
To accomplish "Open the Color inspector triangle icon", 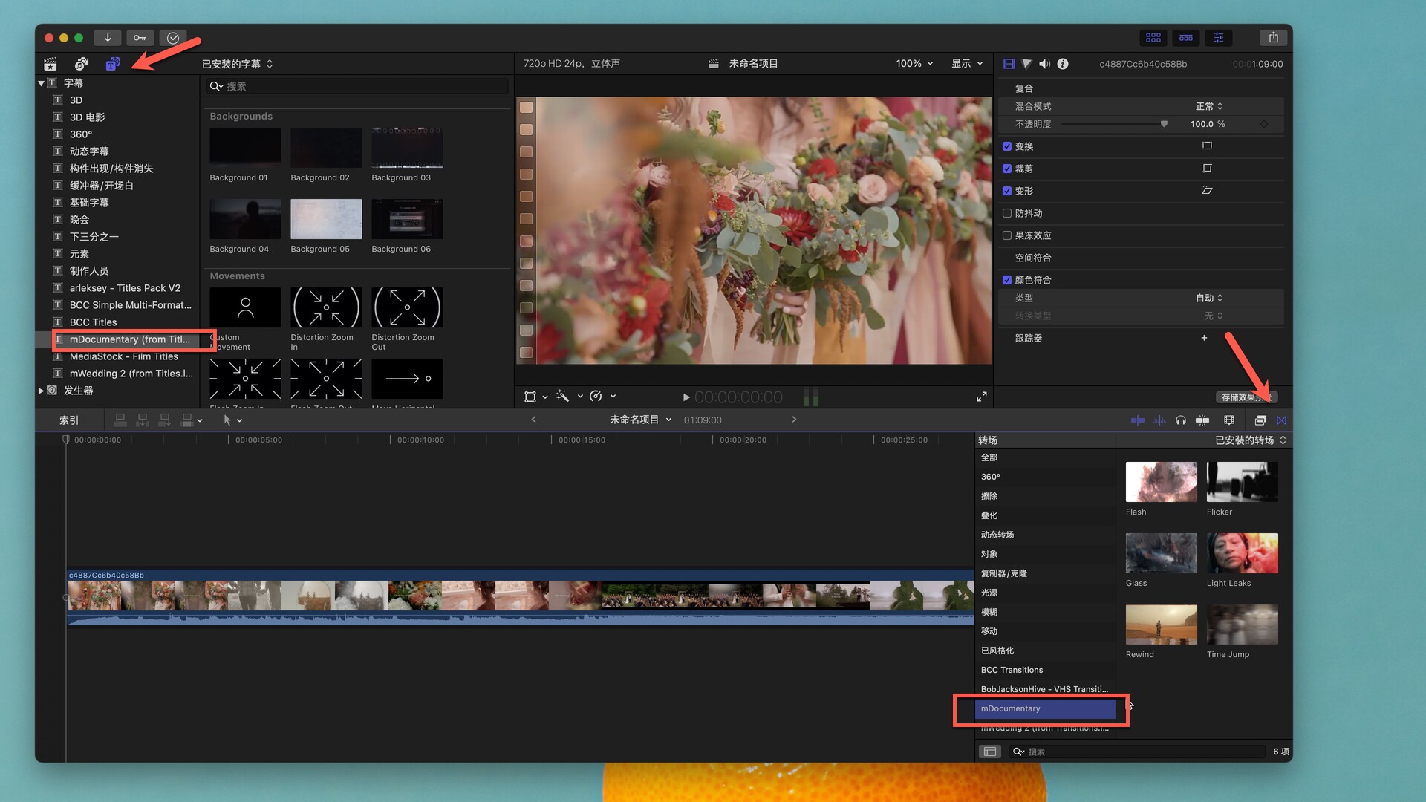I will 1026,64.
